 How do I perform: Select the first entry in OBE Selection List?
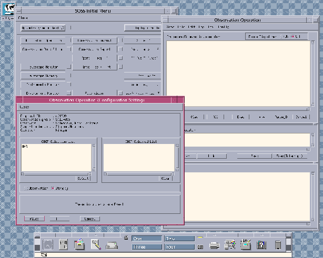(25, 146)
